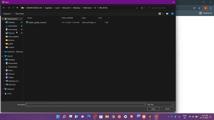Click the Open button
This screenshot has height=120, width=214.
coord(153,109)
